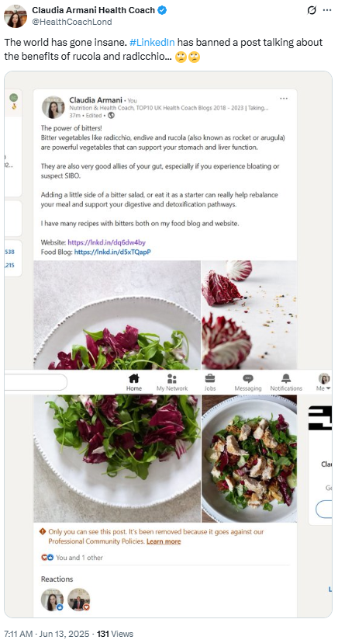The image size is (338, 640).
Task: Click the LinkedIn search input field
Action: [x=36, y=382]
